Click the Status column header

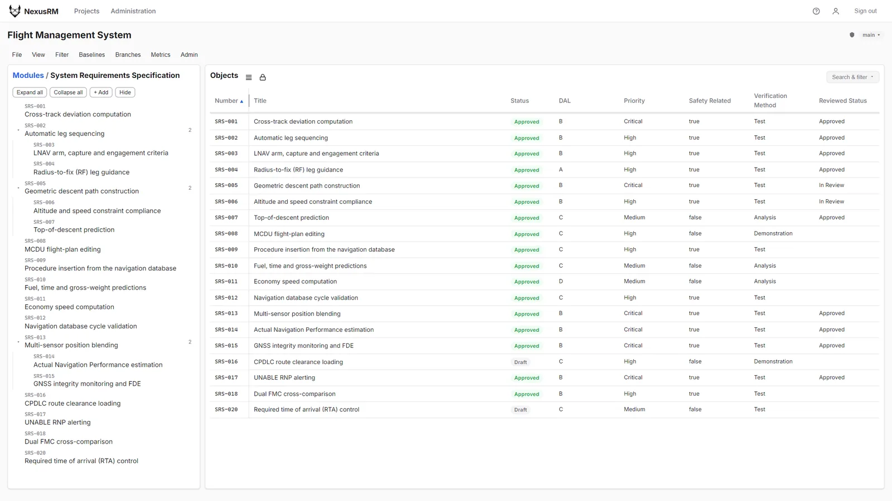click(520, 101)
